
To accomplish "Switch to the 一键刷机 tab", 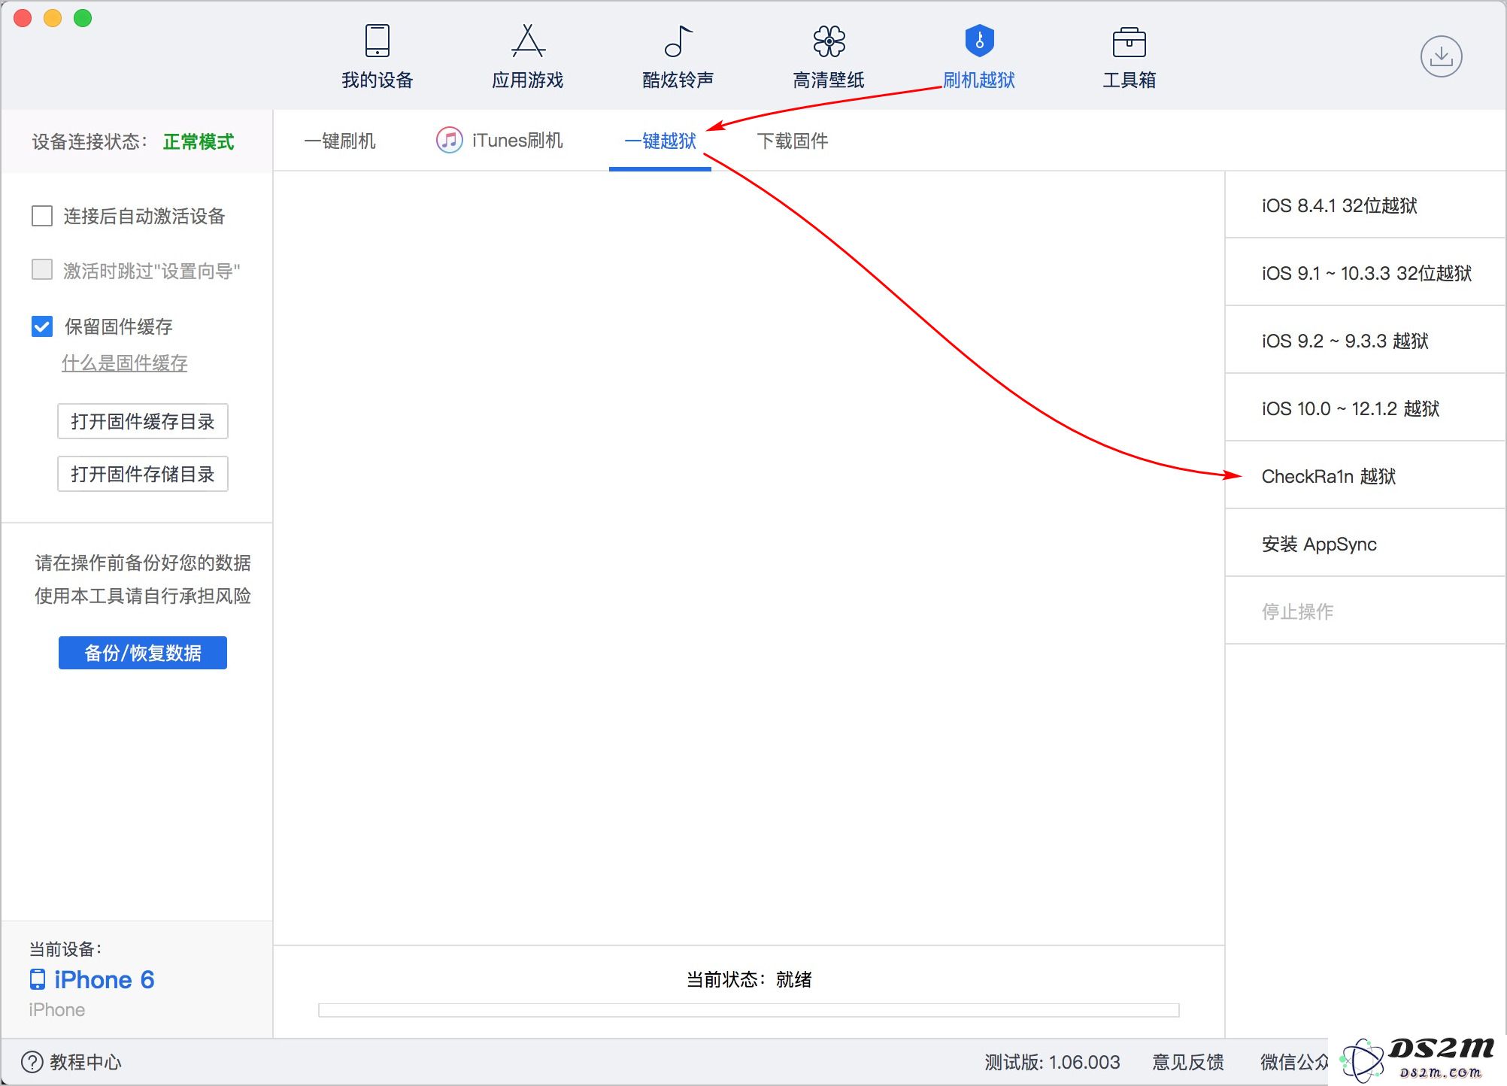I will (x=340, y=141).
